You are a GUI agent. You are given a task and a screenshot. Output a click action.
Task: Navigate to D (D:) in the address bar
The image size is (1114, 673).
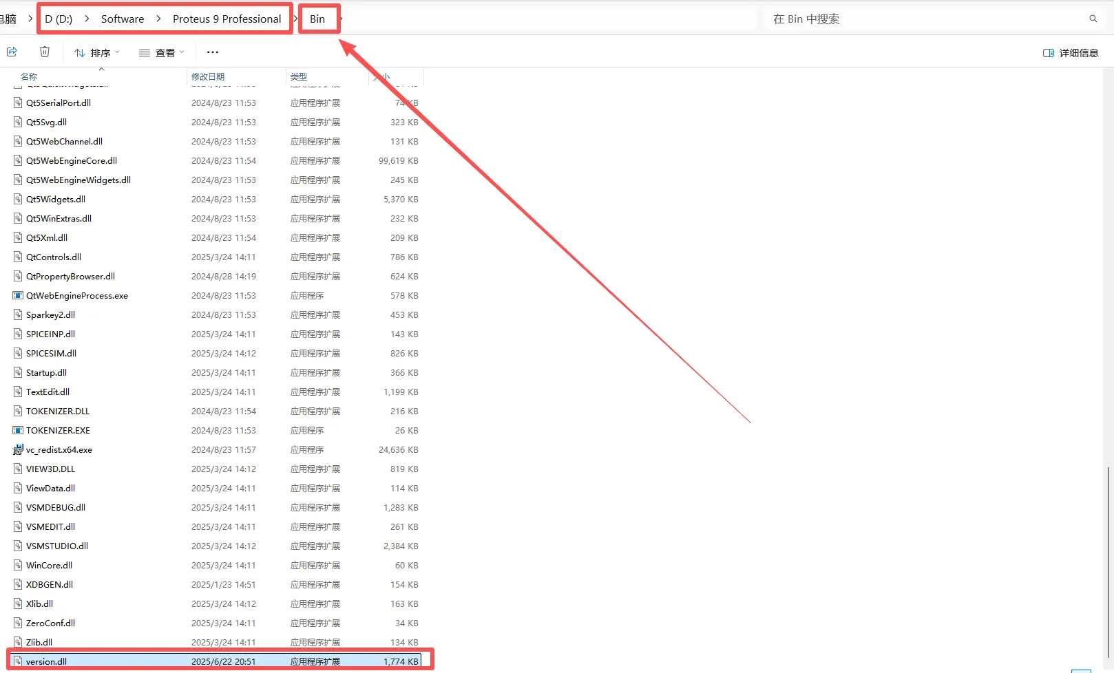pos(59,19)
